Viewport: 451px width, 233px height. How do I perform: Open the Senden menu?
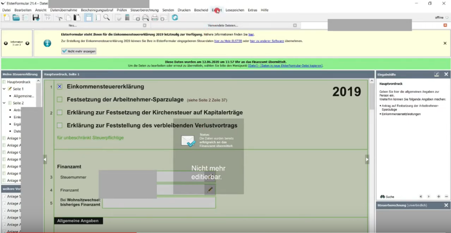(168, 10)
